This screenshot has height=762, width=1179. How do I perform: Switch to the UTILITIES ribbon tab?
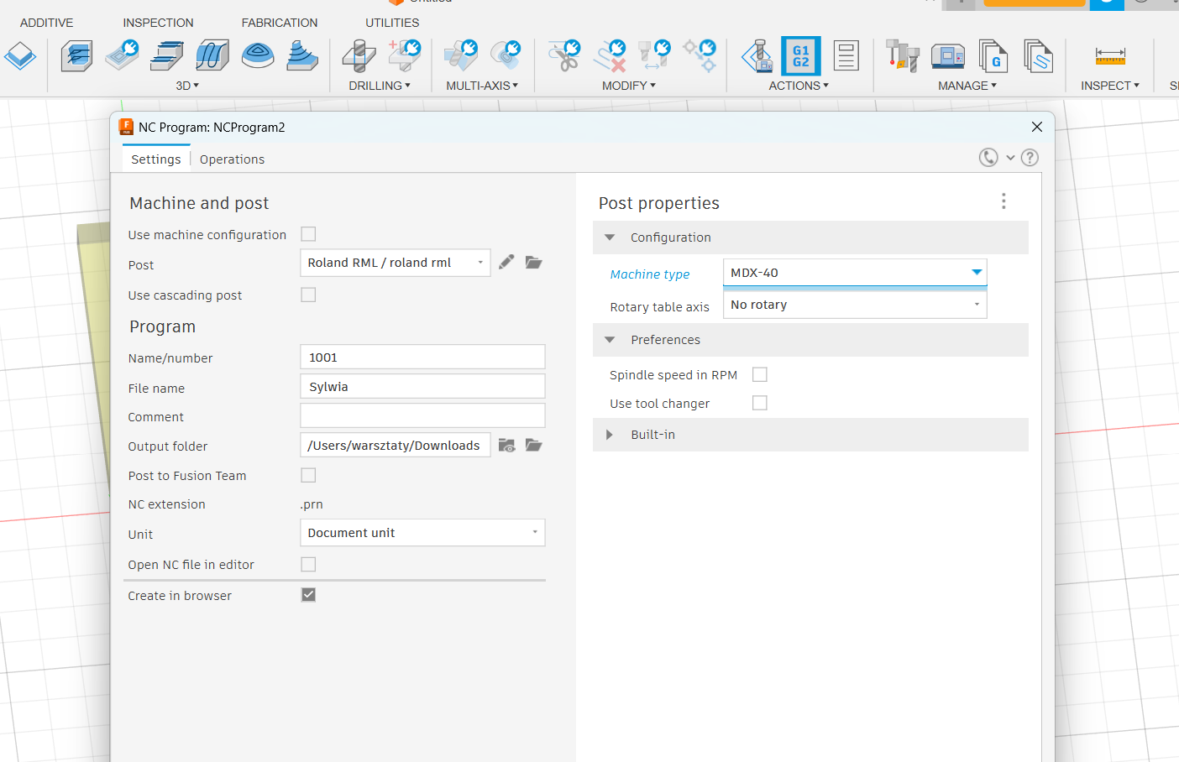click(x=392, y=23)
